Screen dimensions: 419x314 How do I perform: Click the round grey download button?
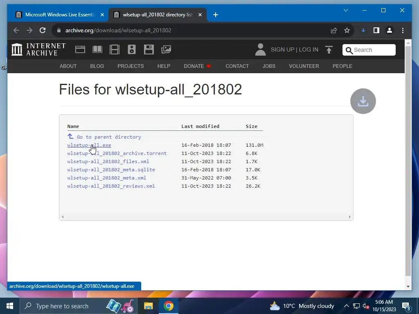[363, 101]
